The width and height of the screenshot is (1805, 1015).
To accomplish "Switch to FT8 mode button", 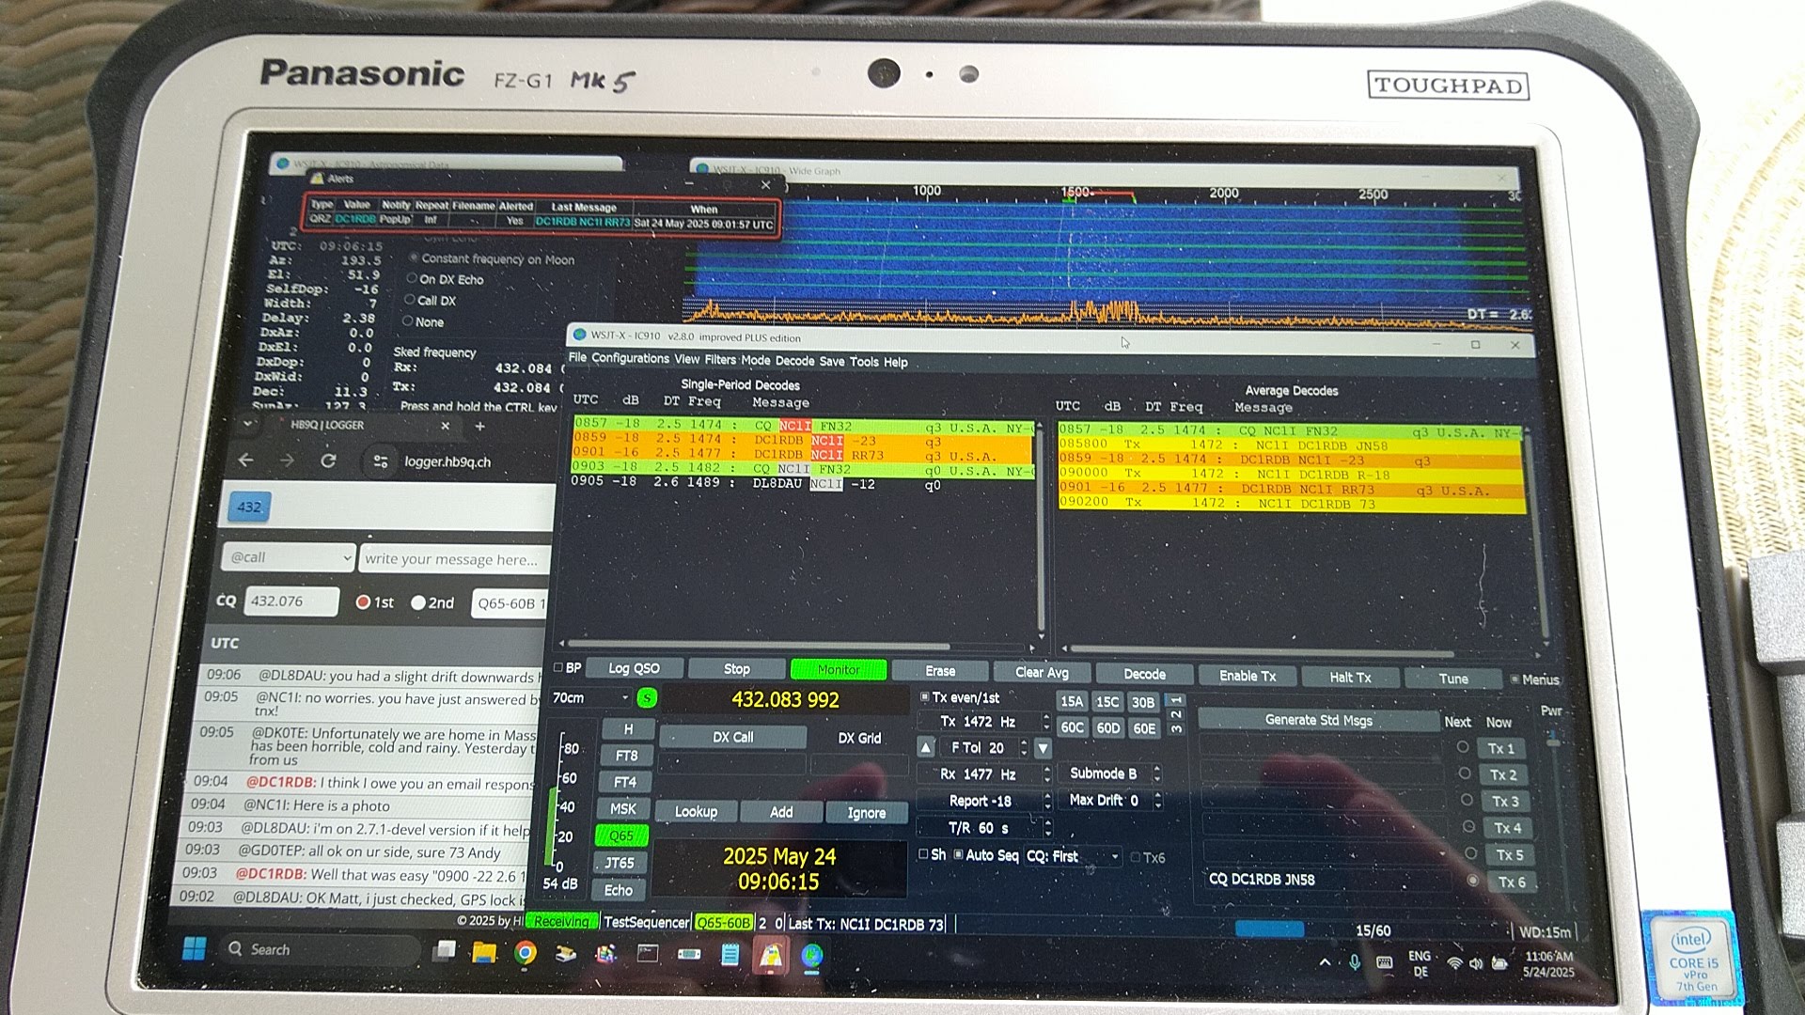I will (626, 756).
